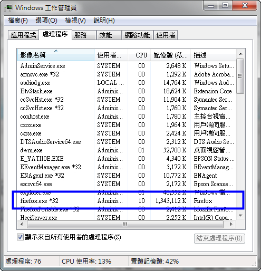Select csrss.exe using 2,424 K
261x271 pixels.
tap(127, 133)
